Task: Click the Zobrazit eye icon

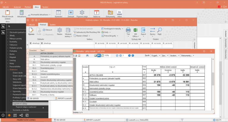Action: (71, 12)
